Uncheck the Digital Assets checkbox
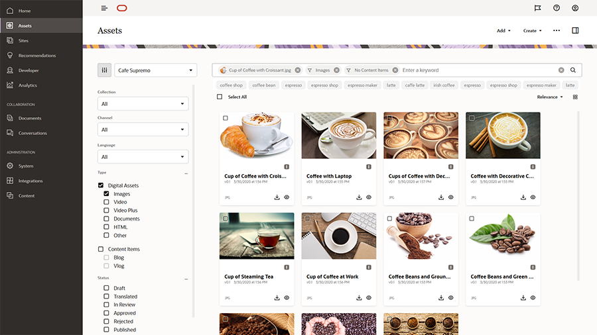Image resolution: width=597 pixels, height=335 pixels. pos(101,185)
